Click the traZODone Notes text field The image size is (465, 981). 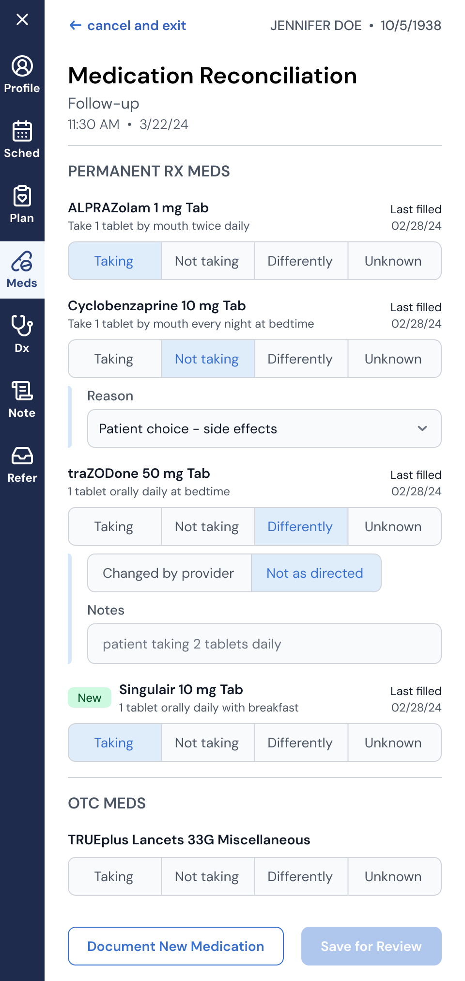coord(264,644)
